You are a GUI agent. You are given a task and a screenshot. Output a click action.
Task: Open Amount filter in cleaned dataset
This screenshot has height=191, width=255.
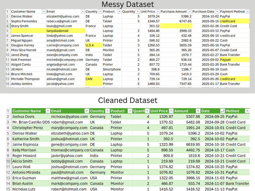pyautogui.click(x=198, y=111)
